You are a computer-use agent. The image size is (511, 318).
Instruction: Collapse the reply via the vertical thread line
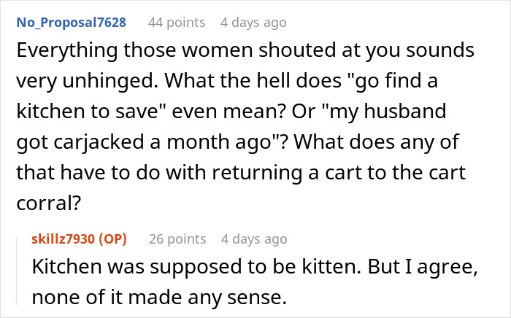click(x=17, y=271)
